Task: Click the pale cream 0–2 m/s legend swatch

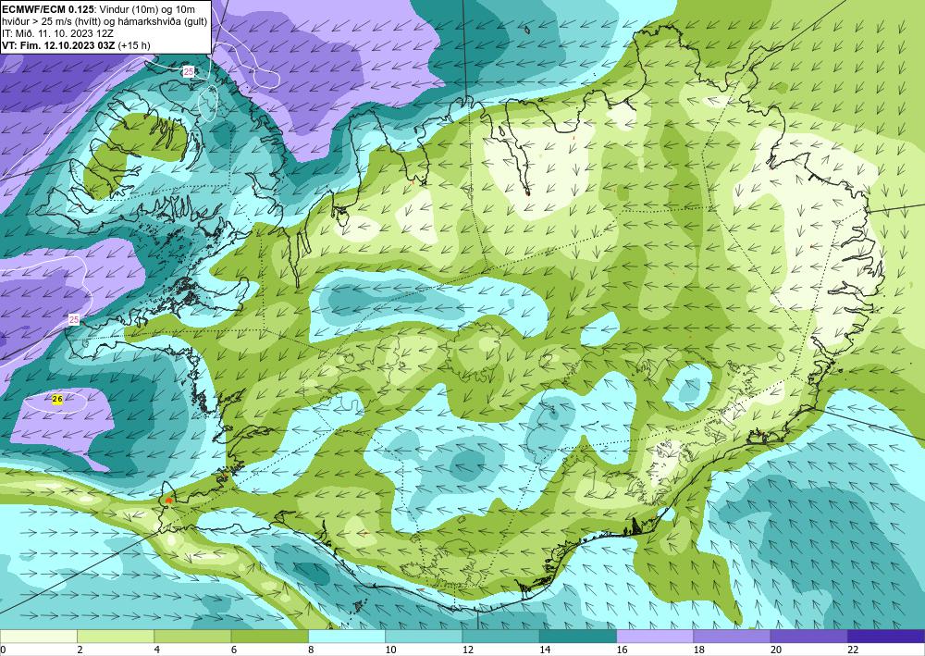Action: pyautogui.click(x=38, y=636)
